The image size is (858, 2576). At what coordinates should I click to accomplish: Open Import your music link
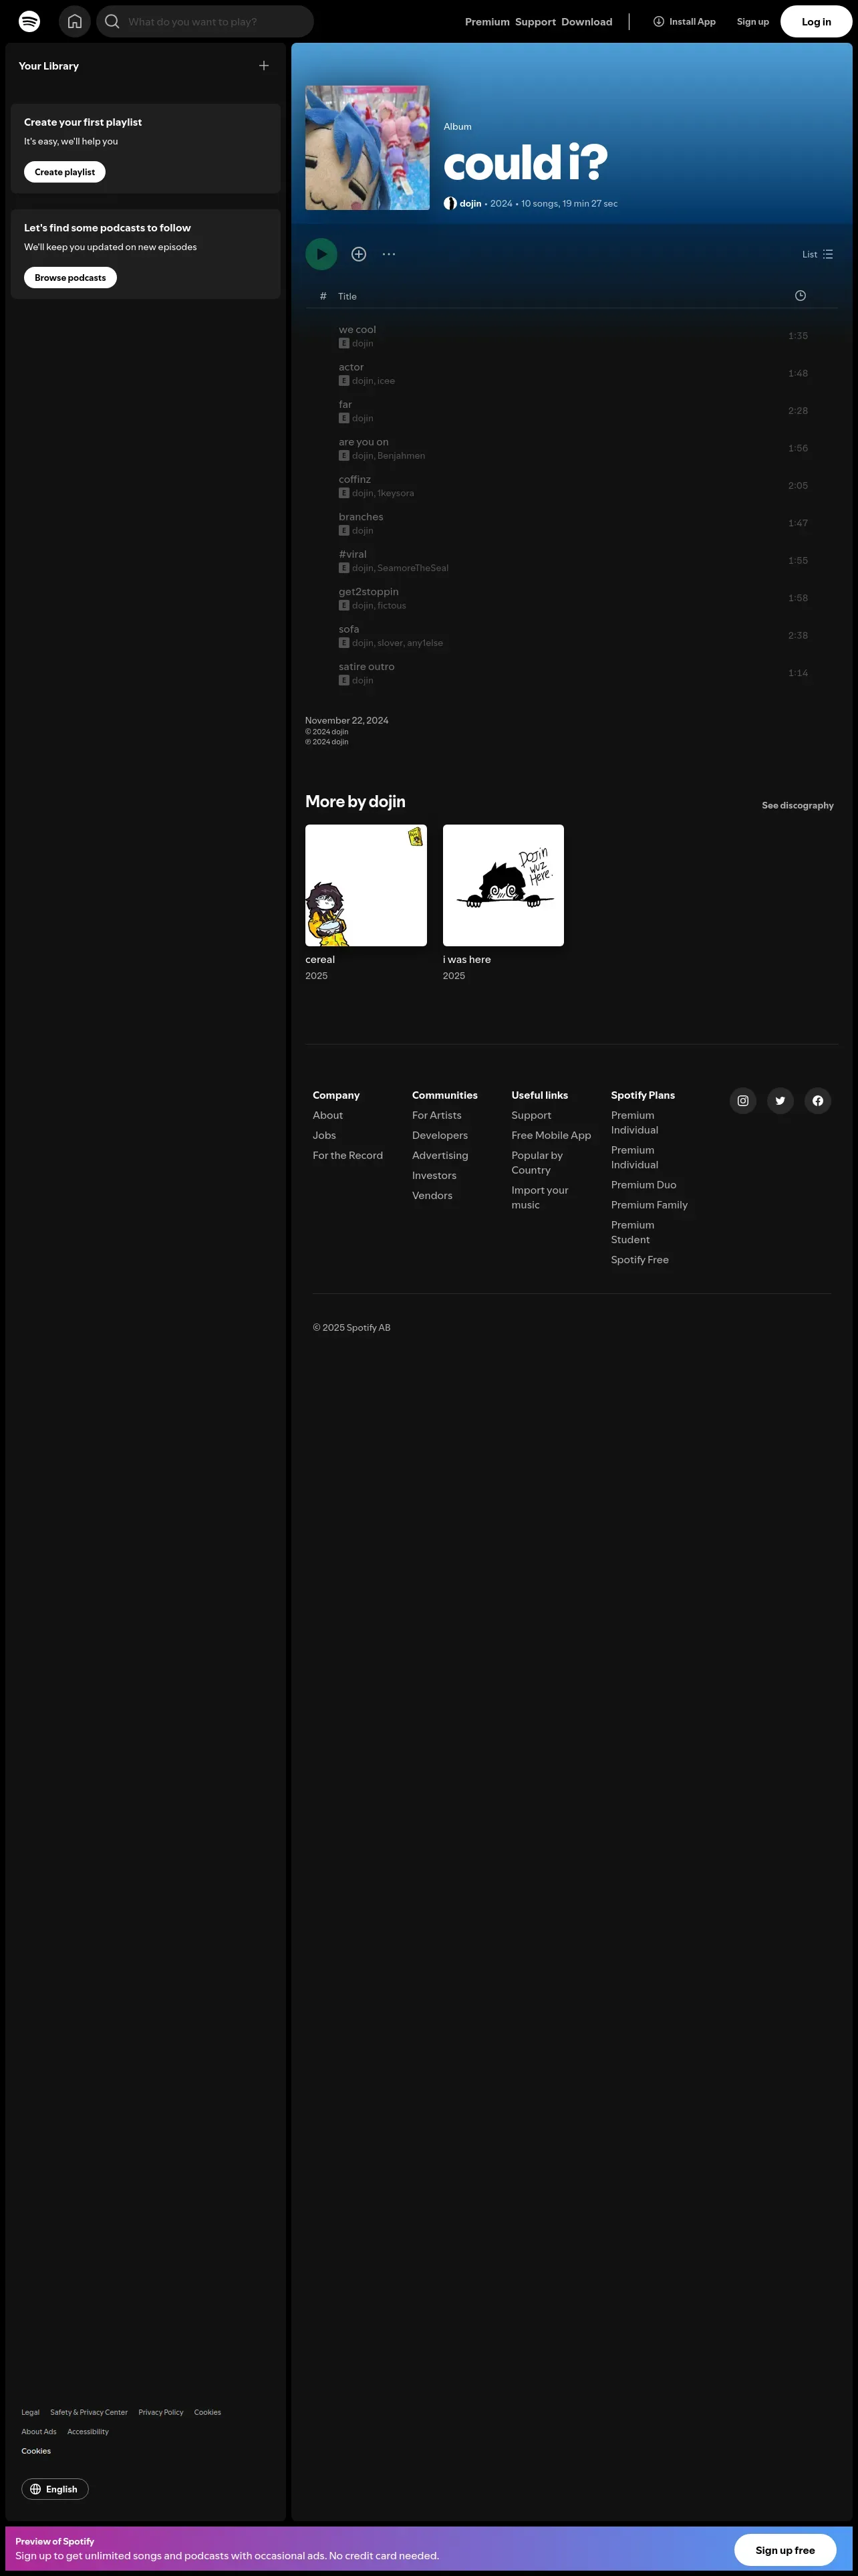click(x=539, y=1197)
